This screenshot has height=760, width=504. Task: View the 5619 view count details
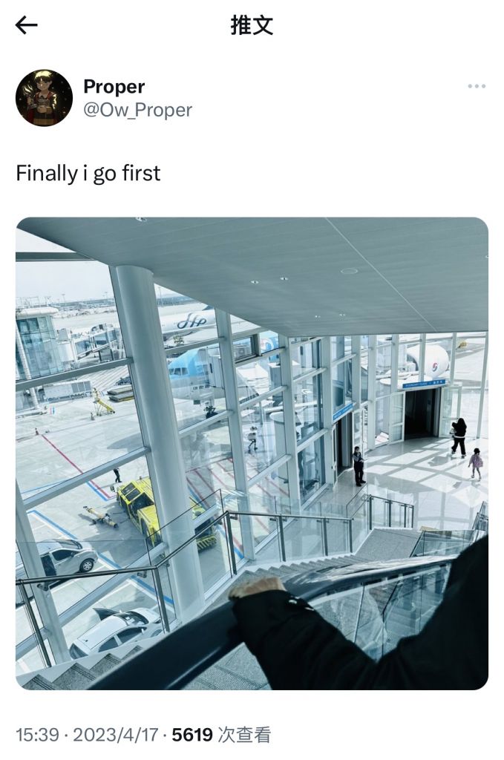[x=192, y=735]
